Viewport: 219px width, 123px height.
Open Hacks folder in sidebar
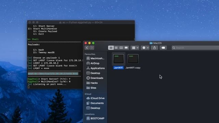92,83
